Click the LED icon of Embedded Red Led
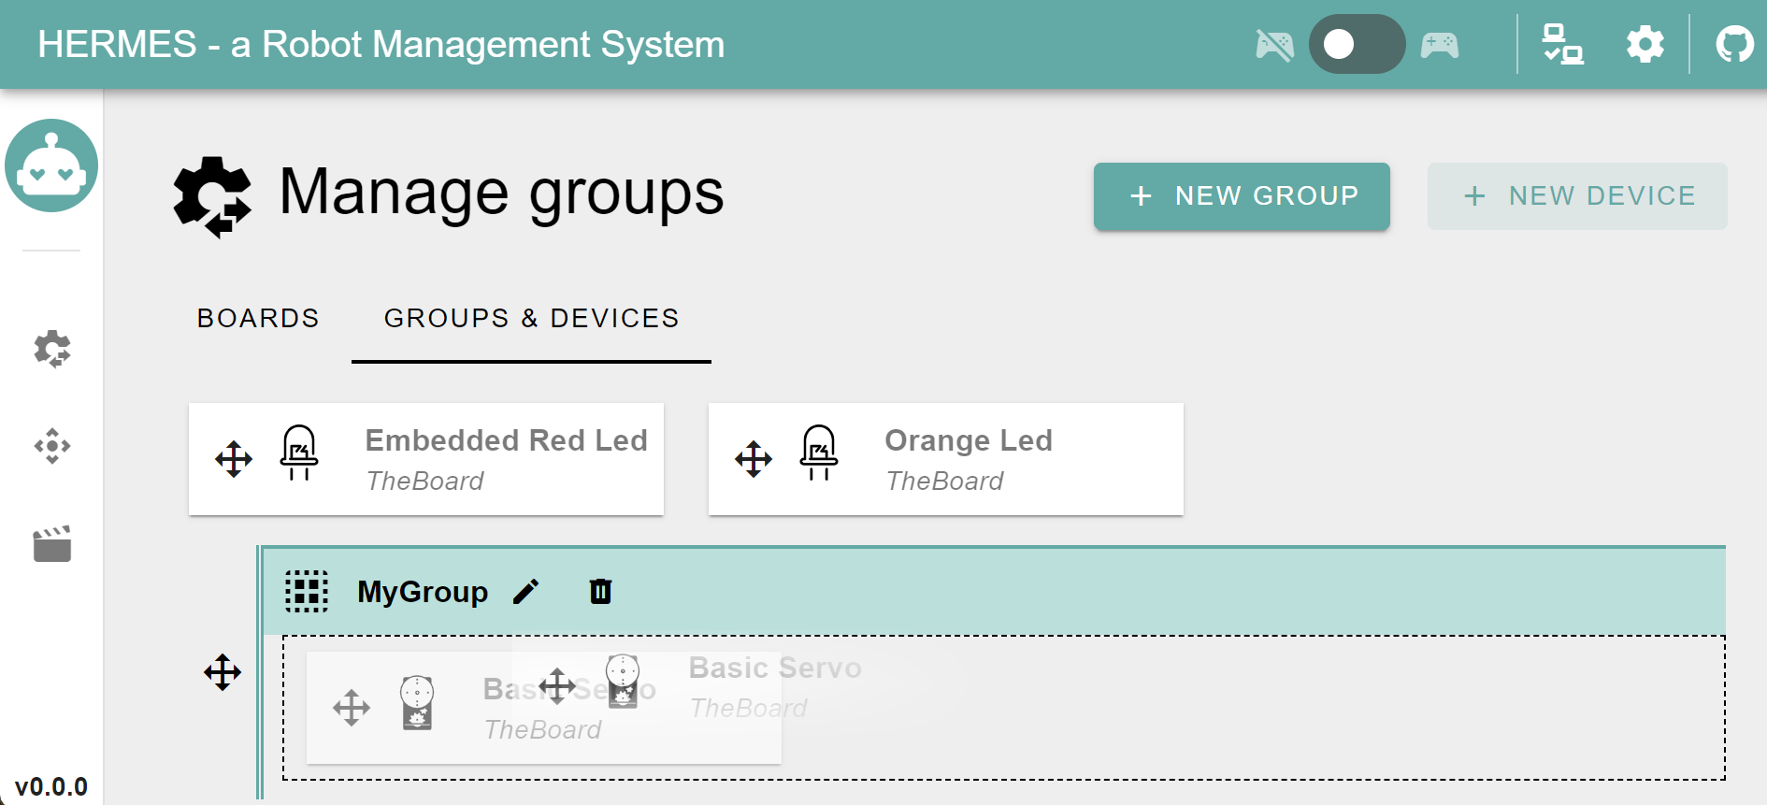Image resolution: width=1767 pixels, height=805 pixels. (x=299, y=453)
